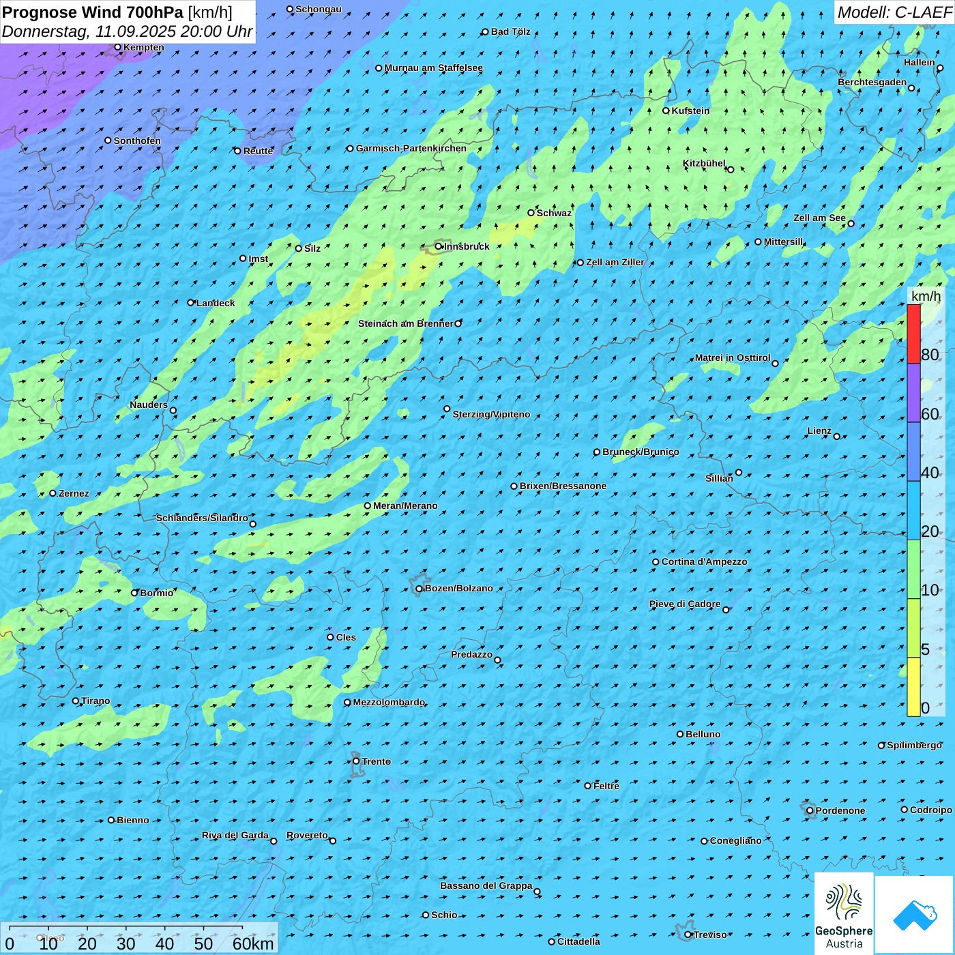Click the Garmisch-Partenkirchen label

pyautogui.click(x=411, y=148)
